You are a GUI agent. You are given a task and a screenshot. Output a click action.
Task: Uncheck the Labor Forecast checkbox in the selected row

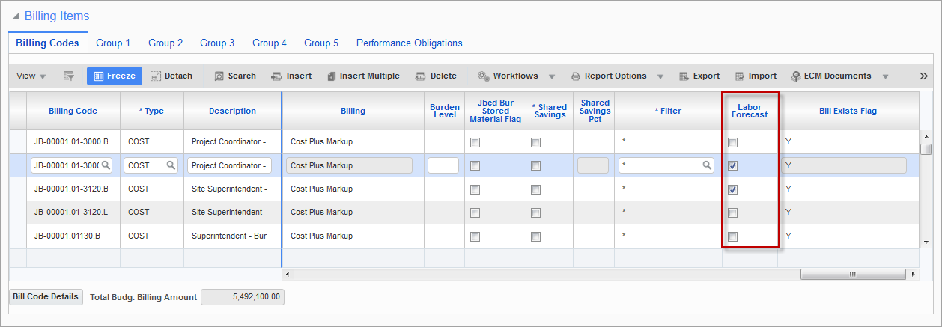coord(733,165)
